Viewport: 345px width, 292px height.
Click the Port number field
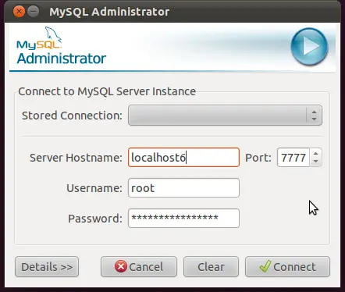tap(293, 158)
